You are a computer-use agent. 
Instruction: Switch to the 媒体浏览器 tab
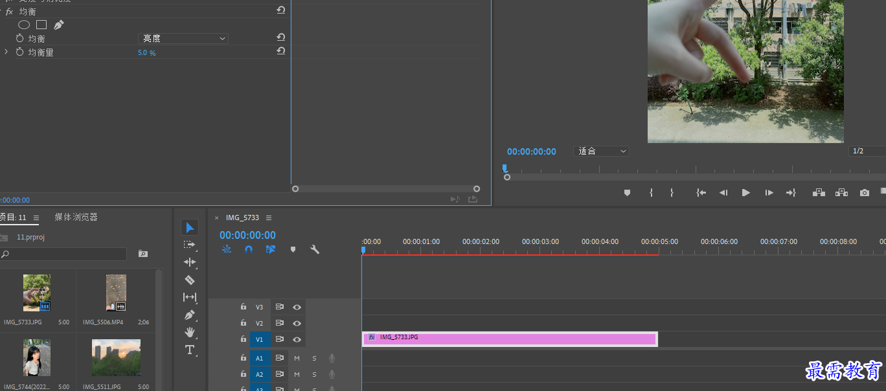coord(76,217)
